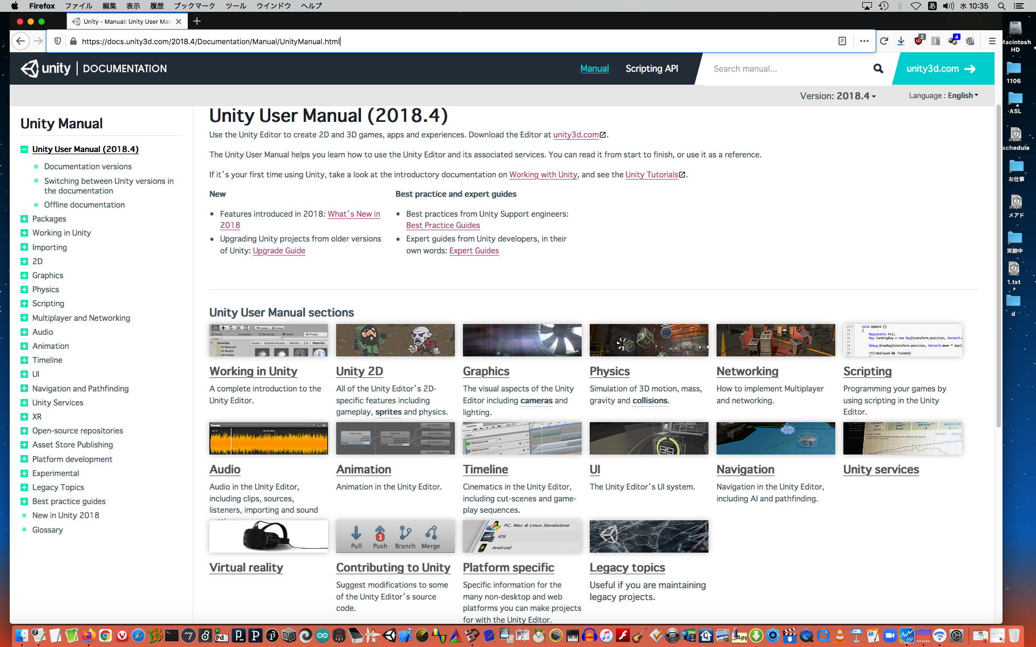The image size is (1036, 647).
Task: Open Firefox downloads arrow icon
Action: (901, 41)
